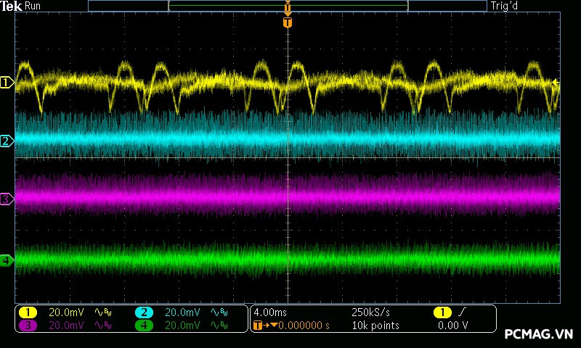Select the 4.00ms time base readout
581x348 pixels.
coord(269,312)
